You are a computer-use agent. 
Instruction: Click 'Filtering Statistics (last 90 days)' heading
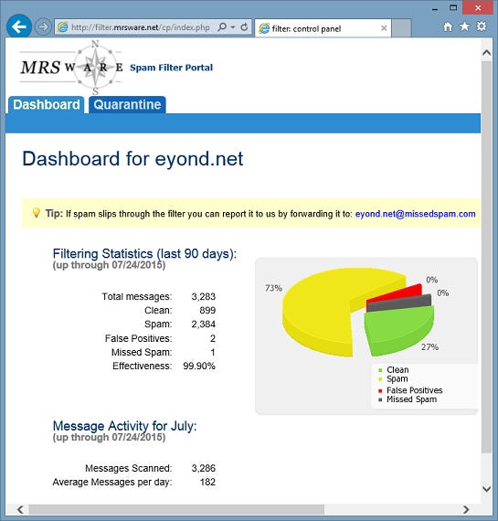[x=144, y=254]
